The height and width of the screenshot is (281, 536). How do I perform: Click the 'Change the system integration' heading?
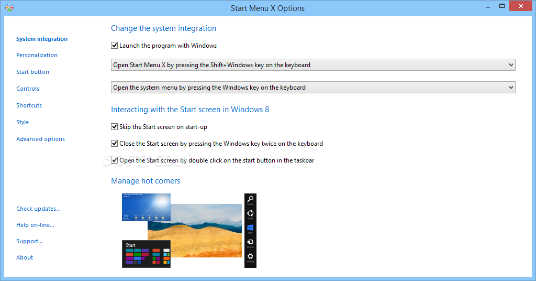(x=163, y=28)
